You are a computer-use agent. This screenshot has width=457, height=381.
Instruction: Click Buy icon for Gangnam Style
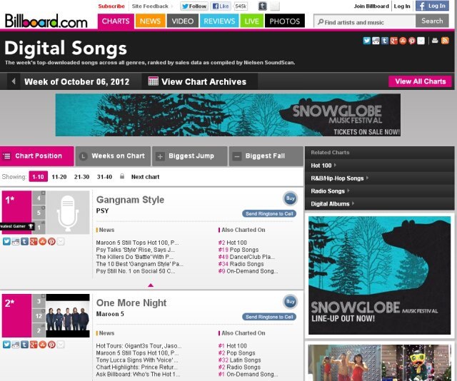coord(290,198)
